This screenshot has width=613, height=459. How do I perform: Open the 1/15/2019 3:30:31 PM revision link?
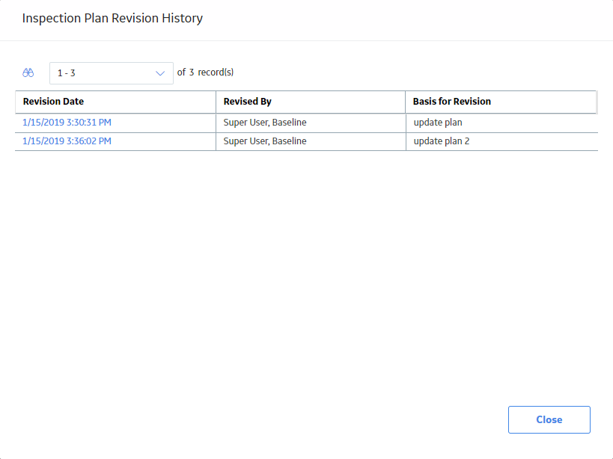point(67,123)
